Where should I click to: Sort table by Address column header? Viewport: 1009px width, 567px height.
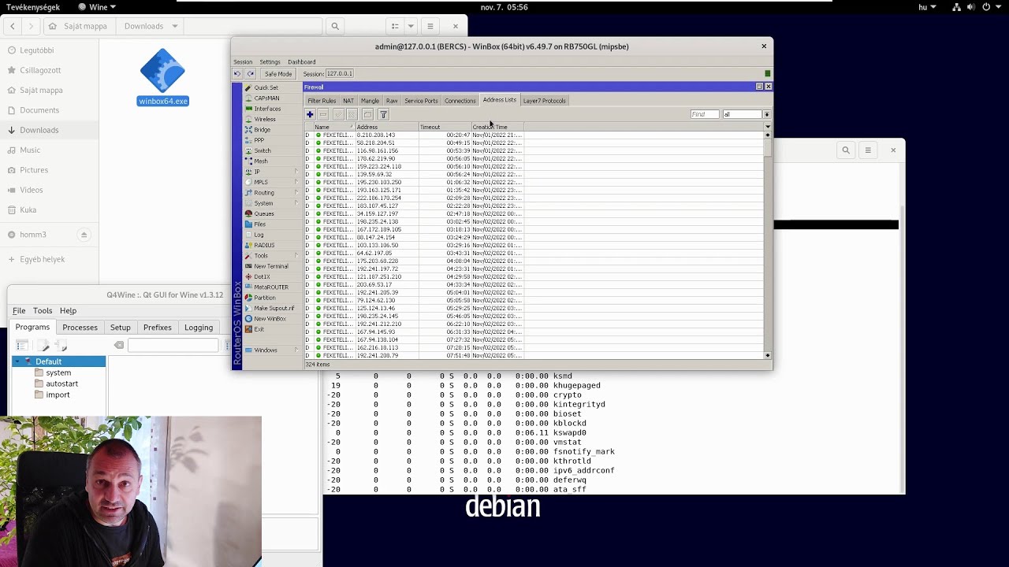(386, 127)
